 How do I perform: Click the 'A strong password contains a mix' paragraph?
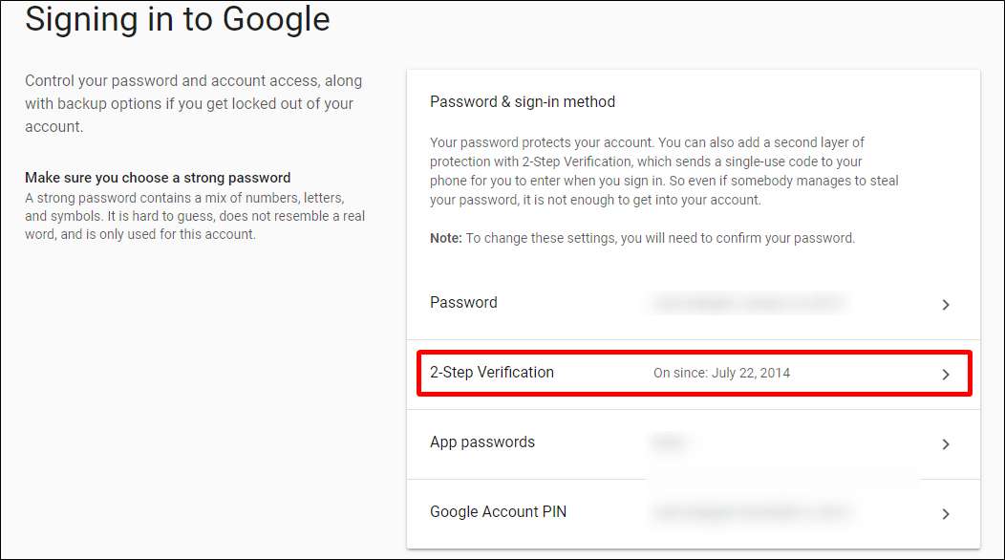194,216
